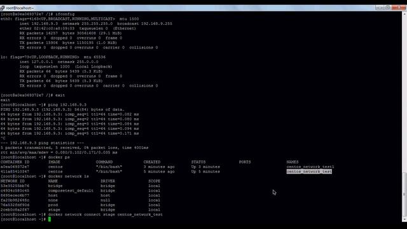This screenshot has height=229, width=407.
Task: Click 'mtu 1500' value
Action: (x=129, y=19)
